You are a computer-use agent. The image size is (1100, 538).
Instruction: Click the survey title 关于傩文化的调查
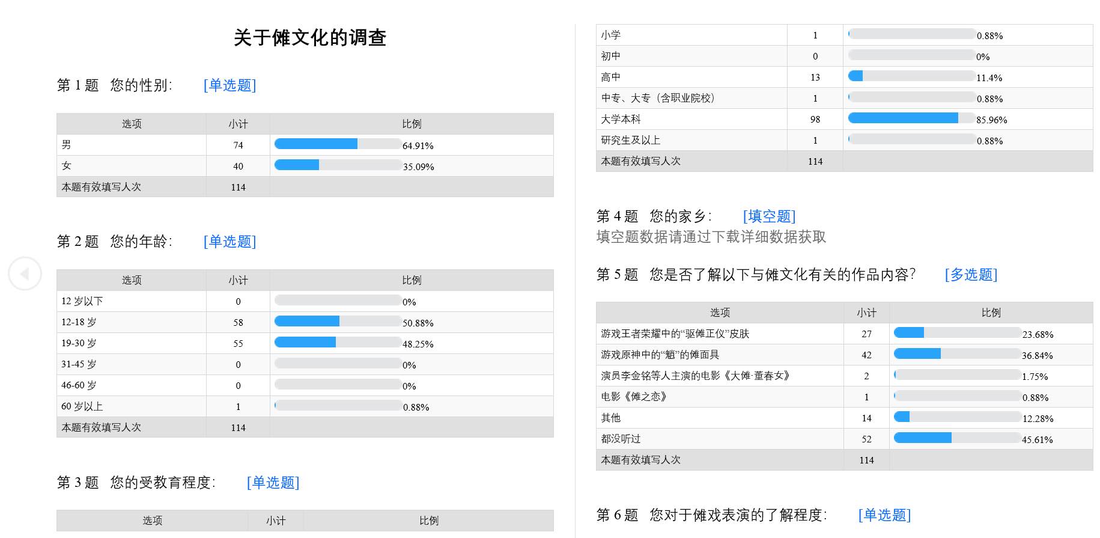click(x=309, y=38)
